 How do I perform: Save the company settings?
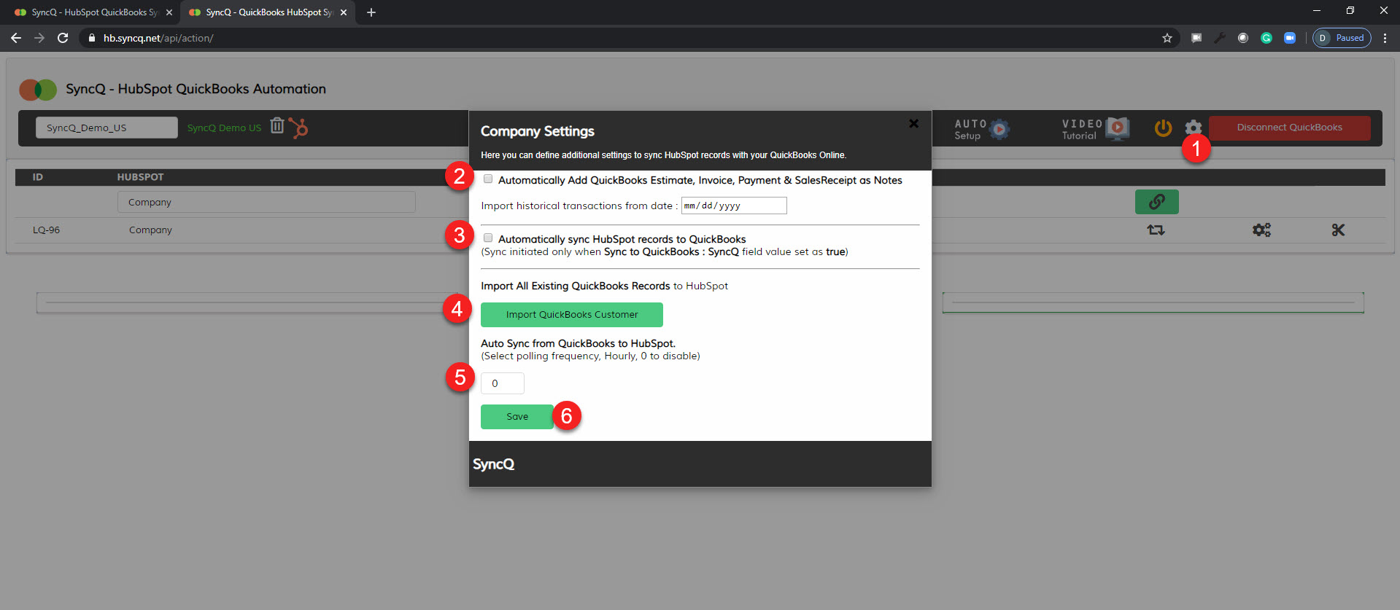(x=517, y=417)
